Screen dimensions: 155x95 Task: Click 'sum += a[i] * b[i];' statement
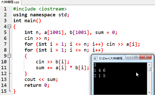(x=62, y=68)
